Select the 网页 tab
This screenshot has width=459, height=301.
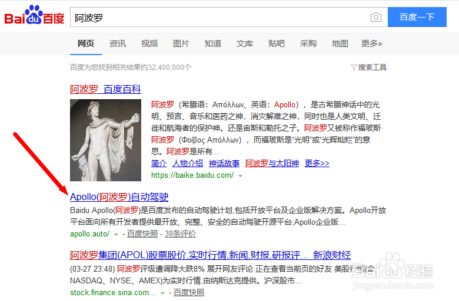pos(86,43)
